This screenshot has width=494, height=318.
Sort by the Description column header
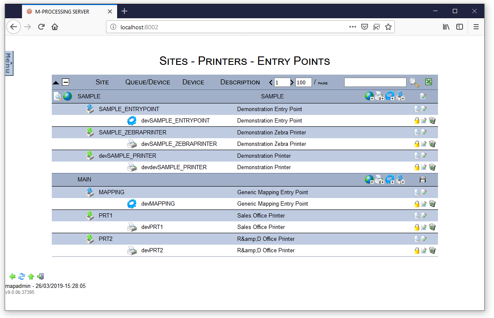(x=240, y=82)
